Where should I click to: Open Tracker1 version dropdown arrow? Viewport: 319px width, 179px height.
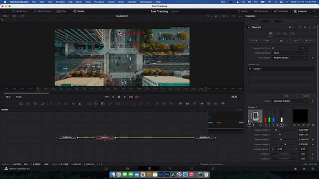click(293, 27)
